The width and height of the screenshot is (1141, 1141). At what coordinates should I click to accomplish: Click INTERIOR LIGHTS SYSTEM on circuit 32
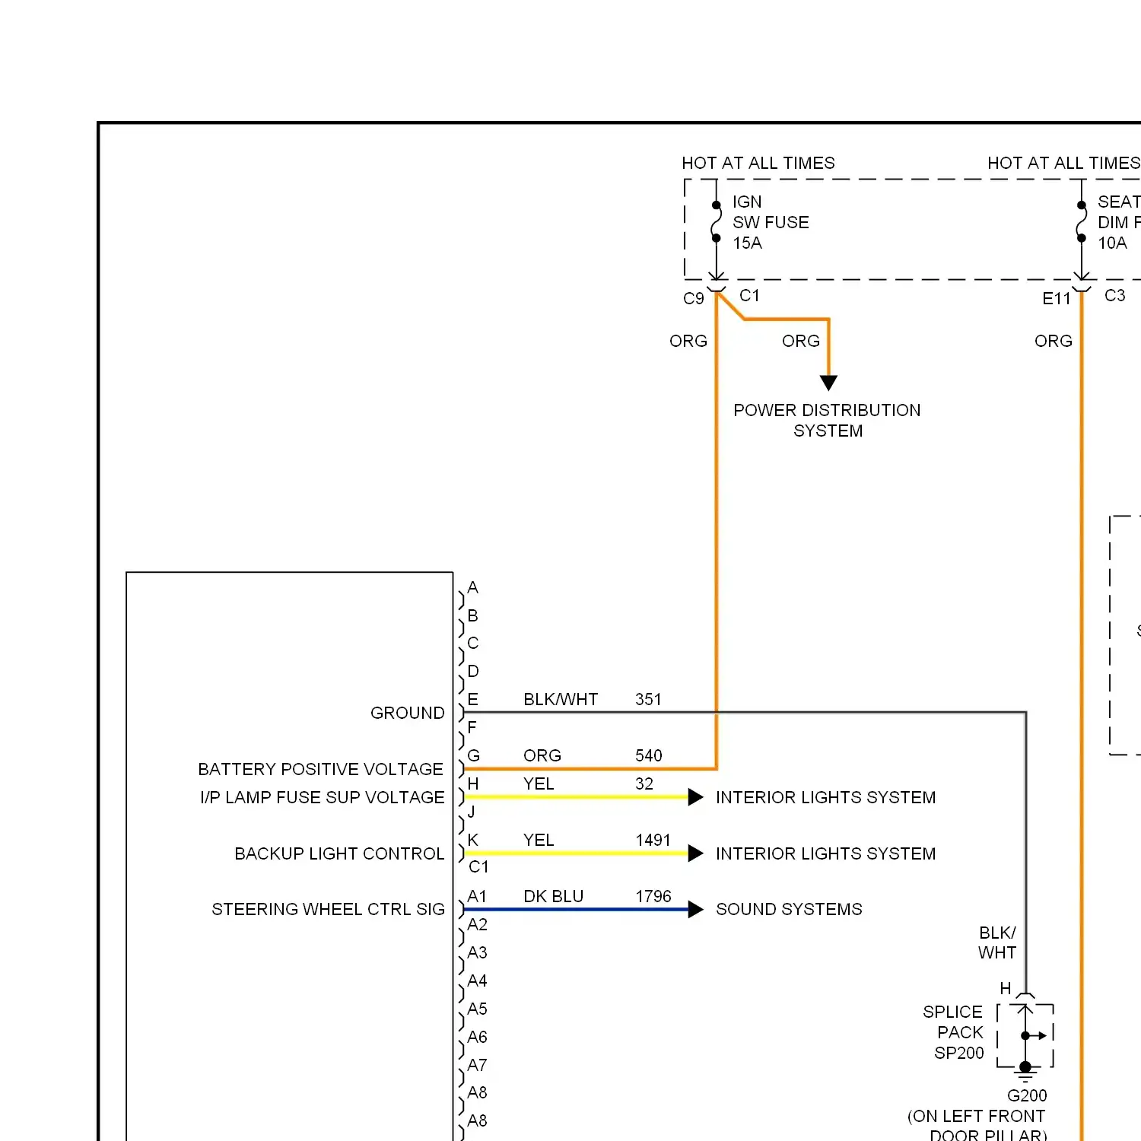pyautogui.click(x=825, y=797)
